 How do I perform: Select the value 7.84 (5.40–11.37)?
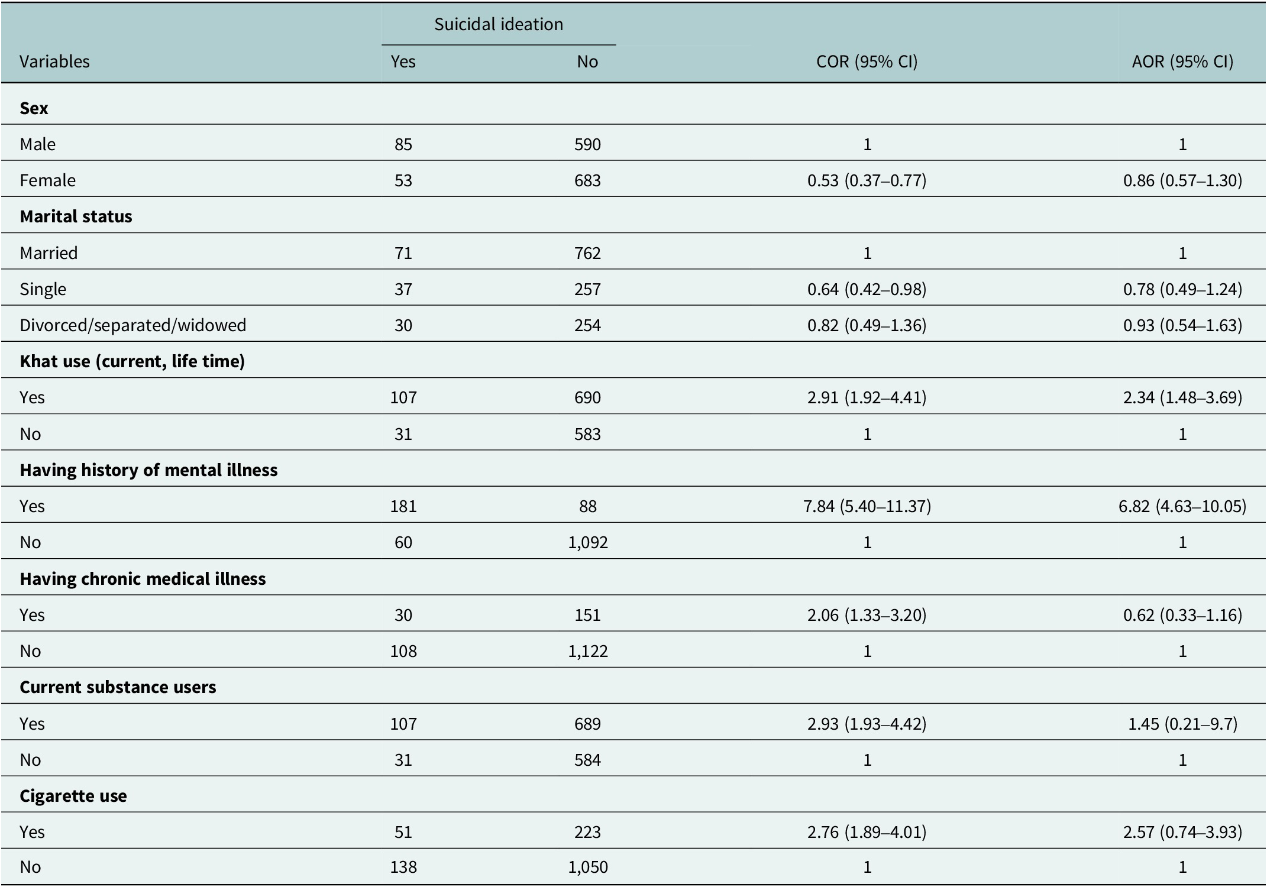pyautogui.click(x=867, y=506)
